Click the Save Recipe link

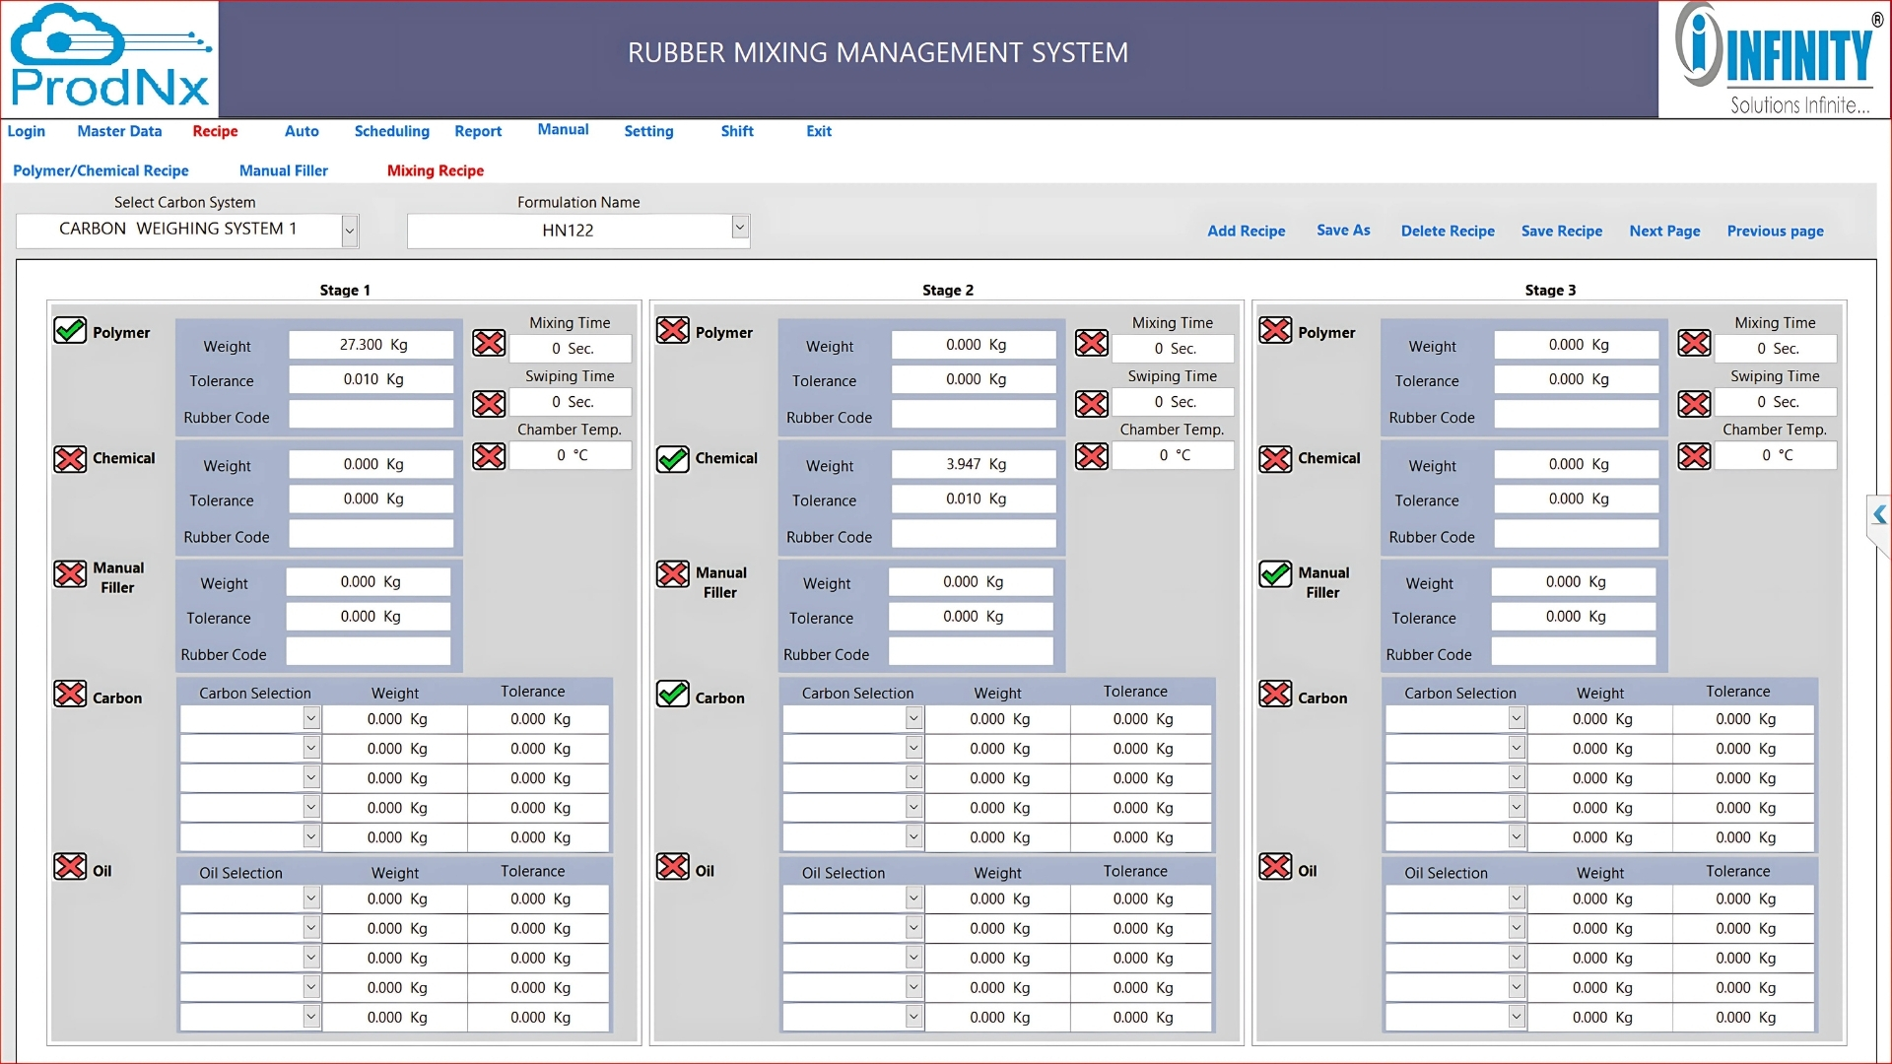click(x=1561, y=231)
